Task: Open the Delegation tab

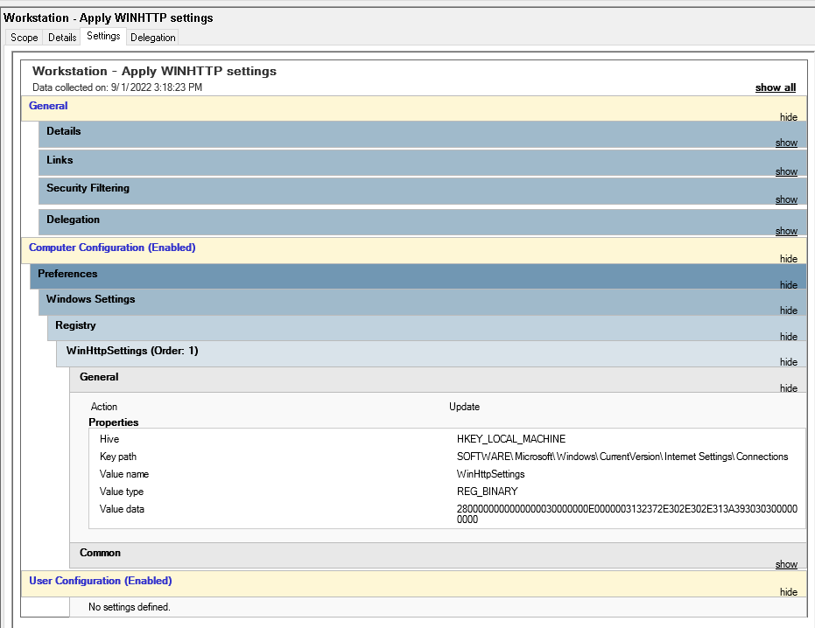Action: click(x=152, y=37)
